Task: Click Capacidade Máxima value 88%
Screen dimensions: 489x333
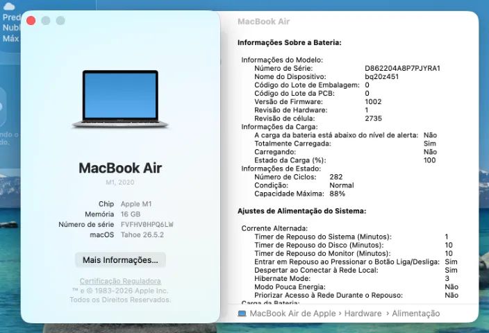Action: coord(337,194)
